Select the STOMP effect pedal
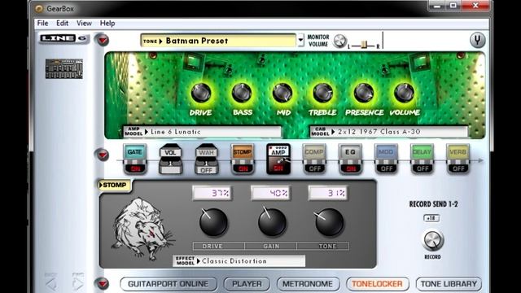The width and height of the screenshot is (521, 293). [243, 160]
